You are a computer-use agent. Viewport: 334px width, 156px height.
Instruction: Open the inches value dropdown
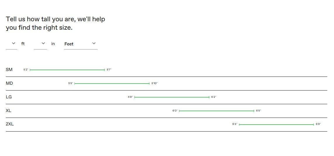(40, 44)
